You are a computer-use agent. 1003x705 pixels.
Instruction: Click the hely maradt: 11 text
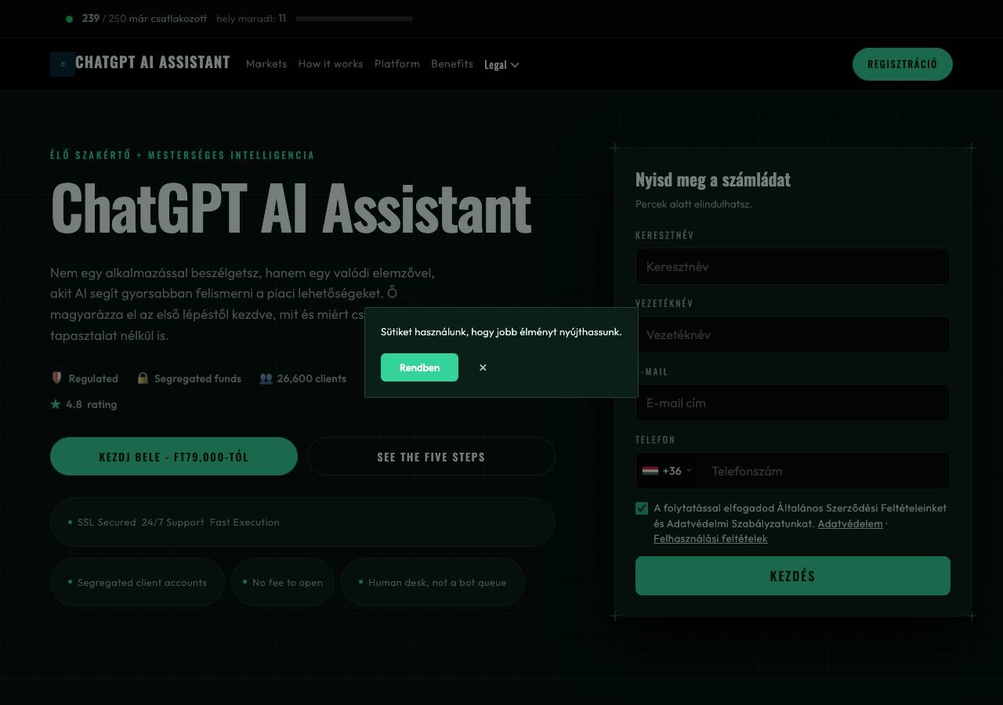pos(251,18)
